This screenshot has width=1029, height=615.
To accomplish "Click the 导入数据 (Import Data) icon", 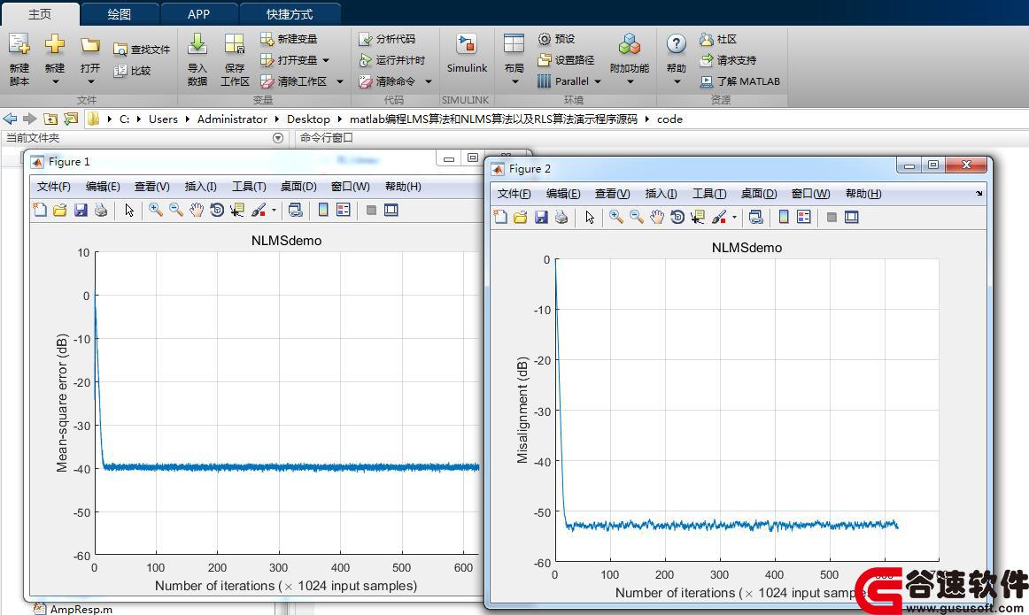I will 197,44.
